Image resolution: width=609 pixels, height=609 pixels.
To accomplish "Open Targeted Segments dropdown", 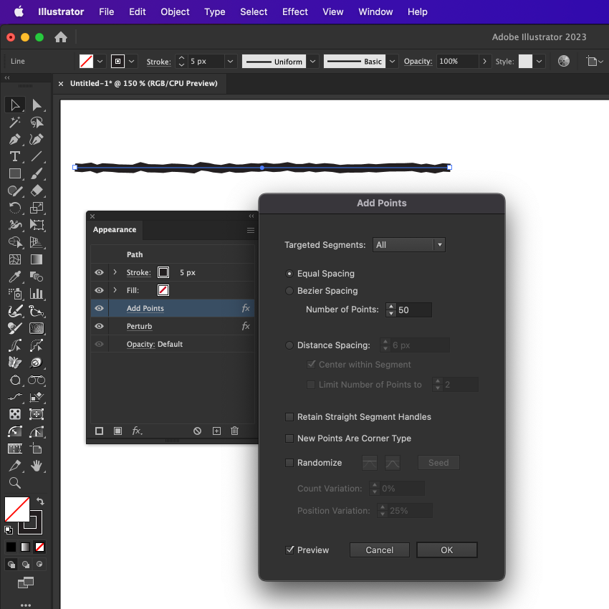I will point(409,245).
